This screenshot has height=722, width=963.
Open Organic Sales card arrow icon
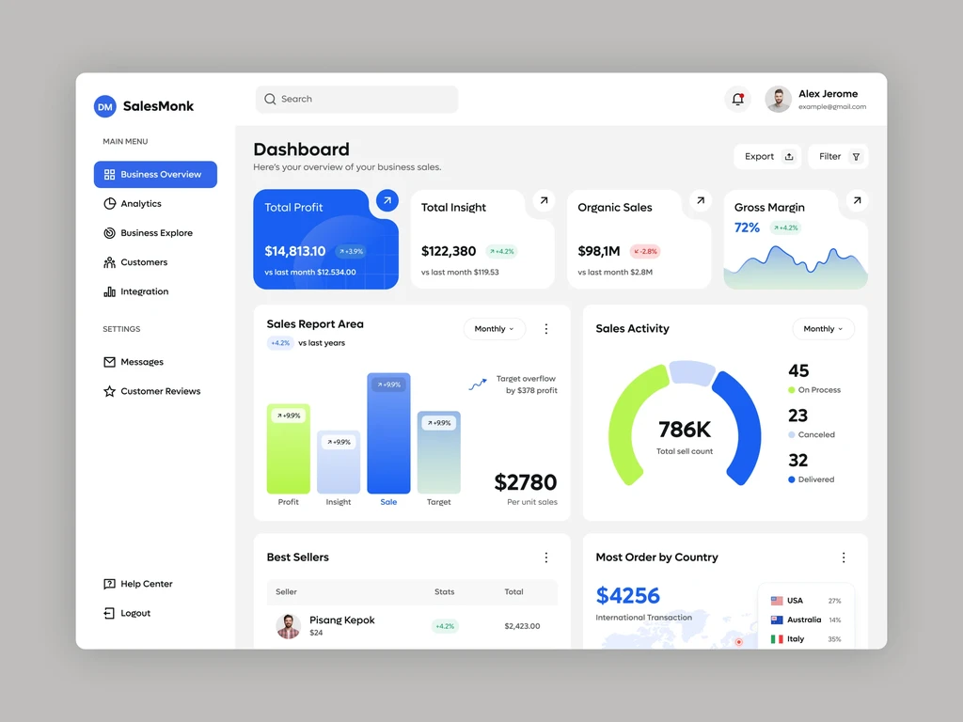point(700,200)
